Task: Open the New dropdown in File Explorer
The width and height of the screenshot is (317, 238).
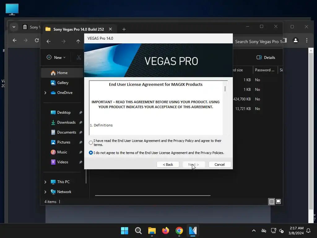Action: tap(56, 57)
